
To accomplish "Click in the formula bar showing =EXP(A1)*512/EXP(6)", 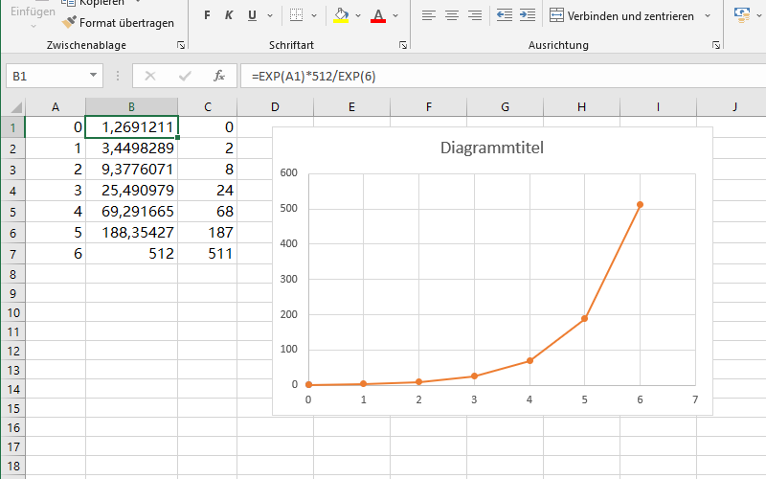I will [x=504, y=77].
